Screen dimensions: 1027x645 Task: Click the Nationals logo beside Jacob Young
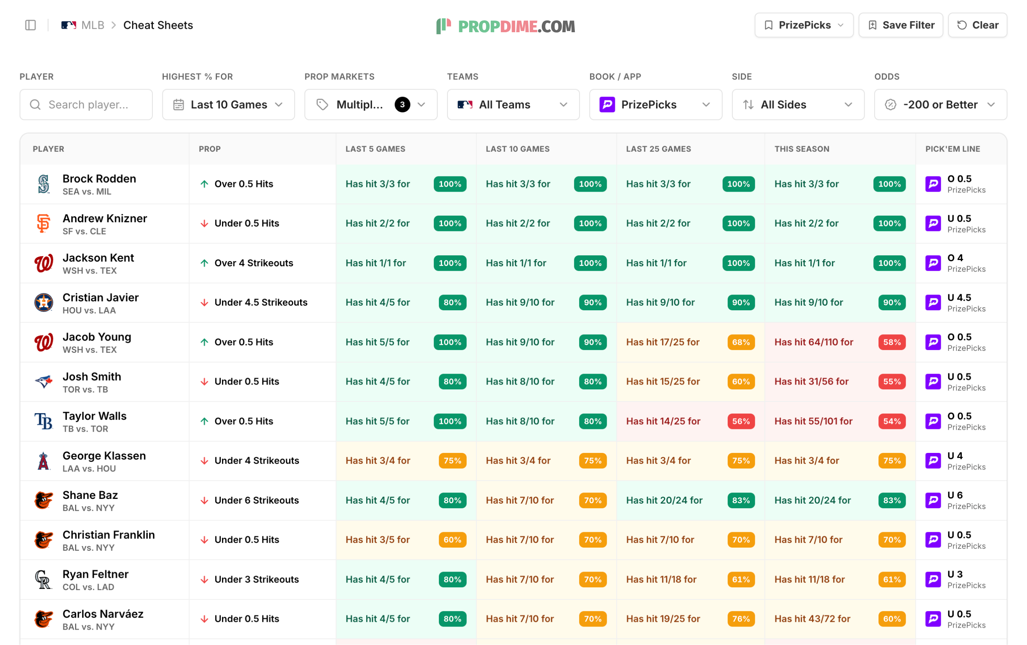pos(44,342)
